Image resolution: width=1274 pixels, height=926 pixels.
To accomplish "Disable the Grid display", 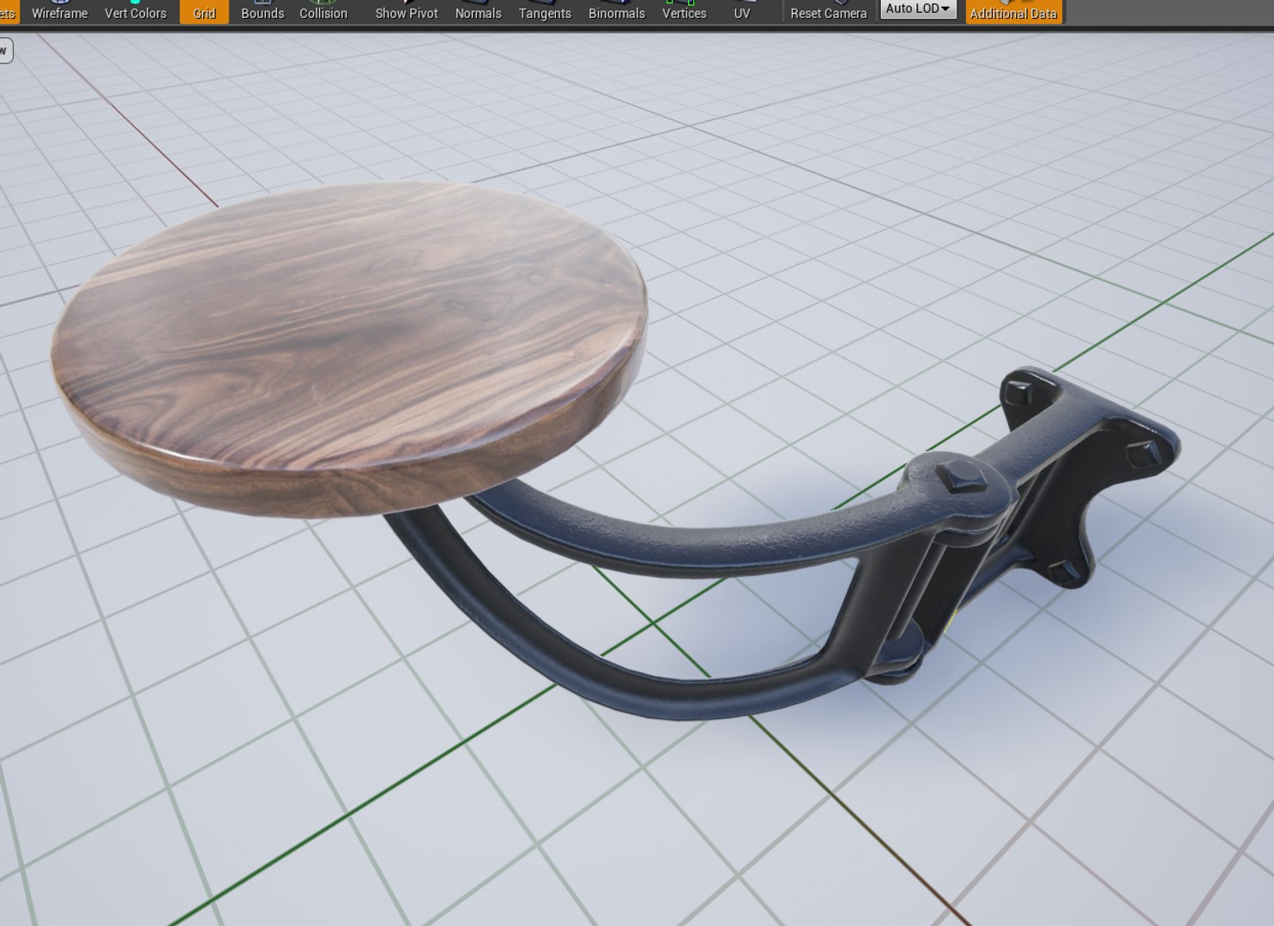I will [204, 12].
